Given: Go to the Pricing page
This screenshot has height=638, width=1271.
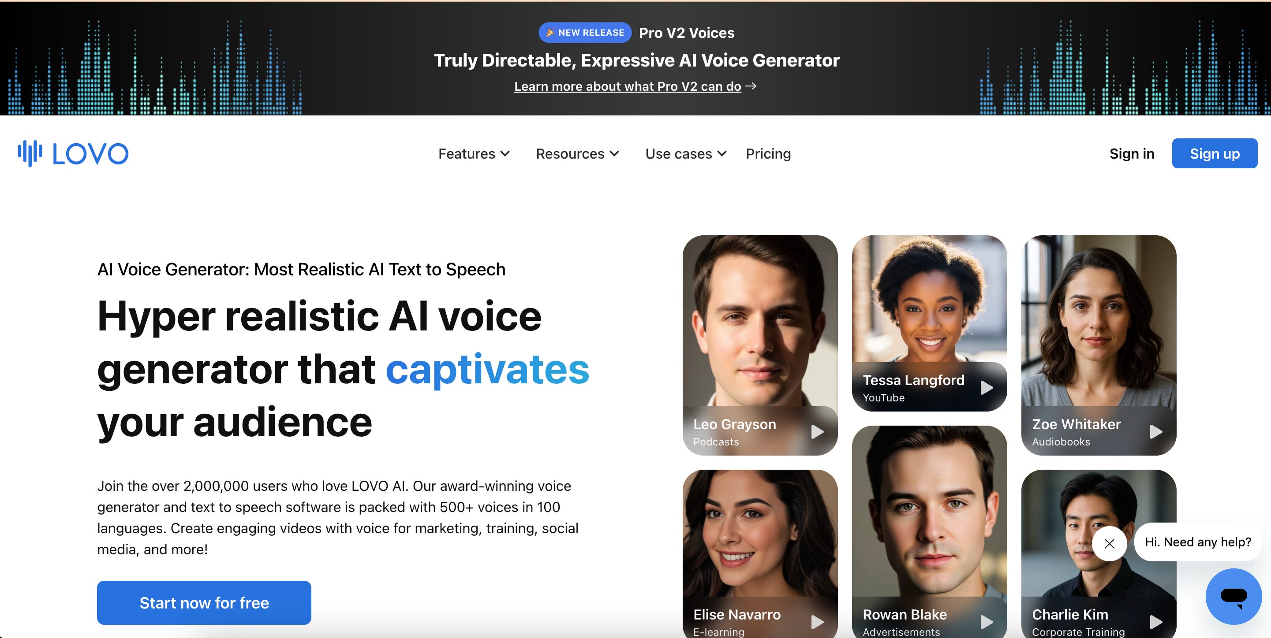Looking at the screenshot, I should coord(768,154).
